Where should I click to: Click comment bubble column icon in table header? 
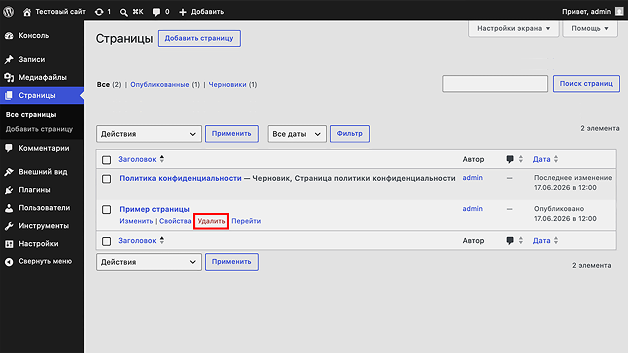(510, 159)
